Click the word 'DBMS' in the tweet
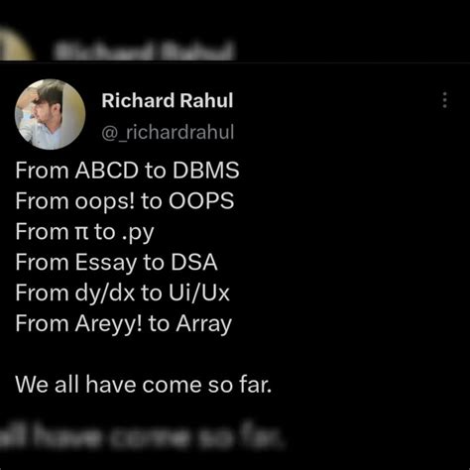Viewport: 470px width, 470px height. (x=206, y=171)
